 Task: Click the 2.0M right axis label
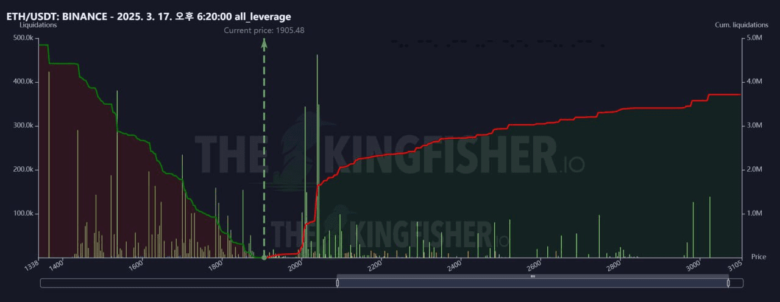pyautogui.click(x=754, y=169)
